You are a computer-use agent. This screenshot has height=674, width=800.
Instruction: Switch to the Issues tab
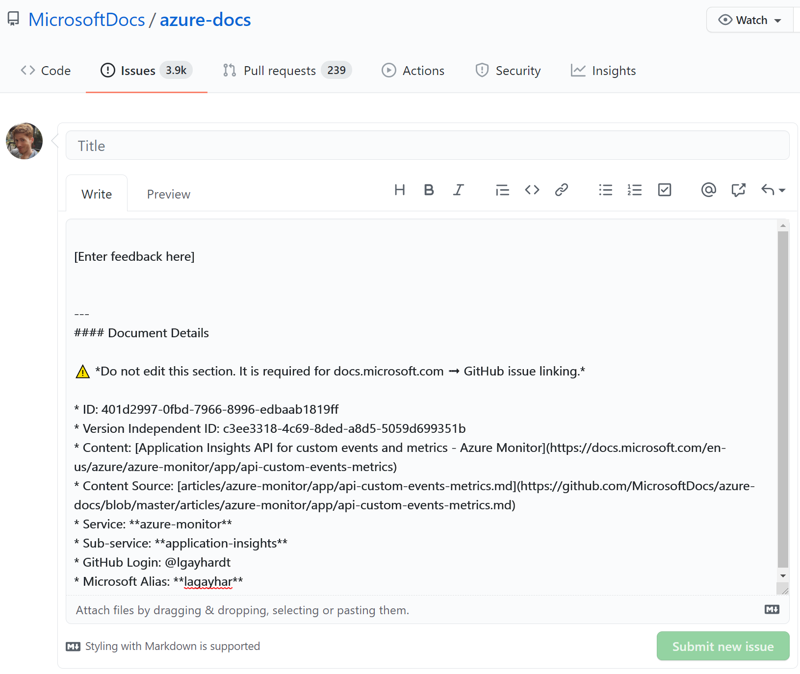tap(146, 71)
